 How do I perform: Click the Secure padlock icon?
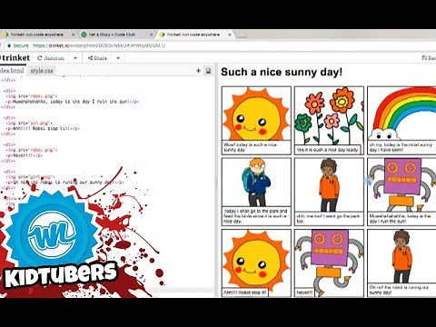coord(9,45)
